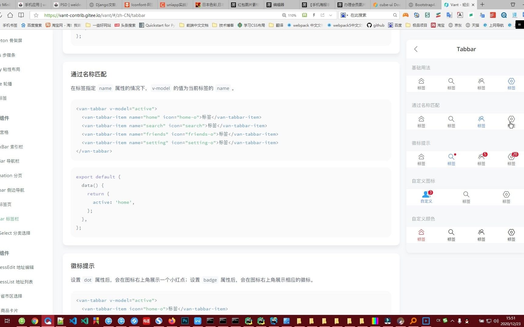Select the friends tab under 通过名称匹配

click(481, 122)
